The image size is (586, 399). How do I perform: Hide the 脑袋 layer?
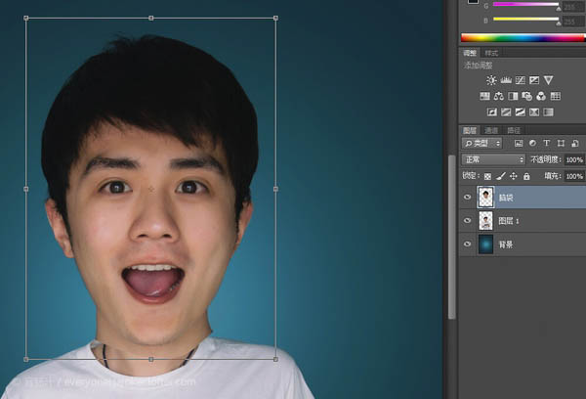(x=467, y=198)
